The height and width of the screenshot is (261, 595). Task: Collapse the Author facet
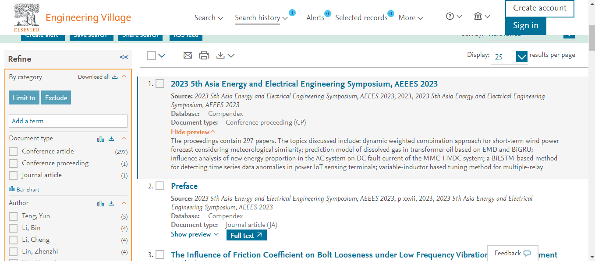tap(124, 203)
